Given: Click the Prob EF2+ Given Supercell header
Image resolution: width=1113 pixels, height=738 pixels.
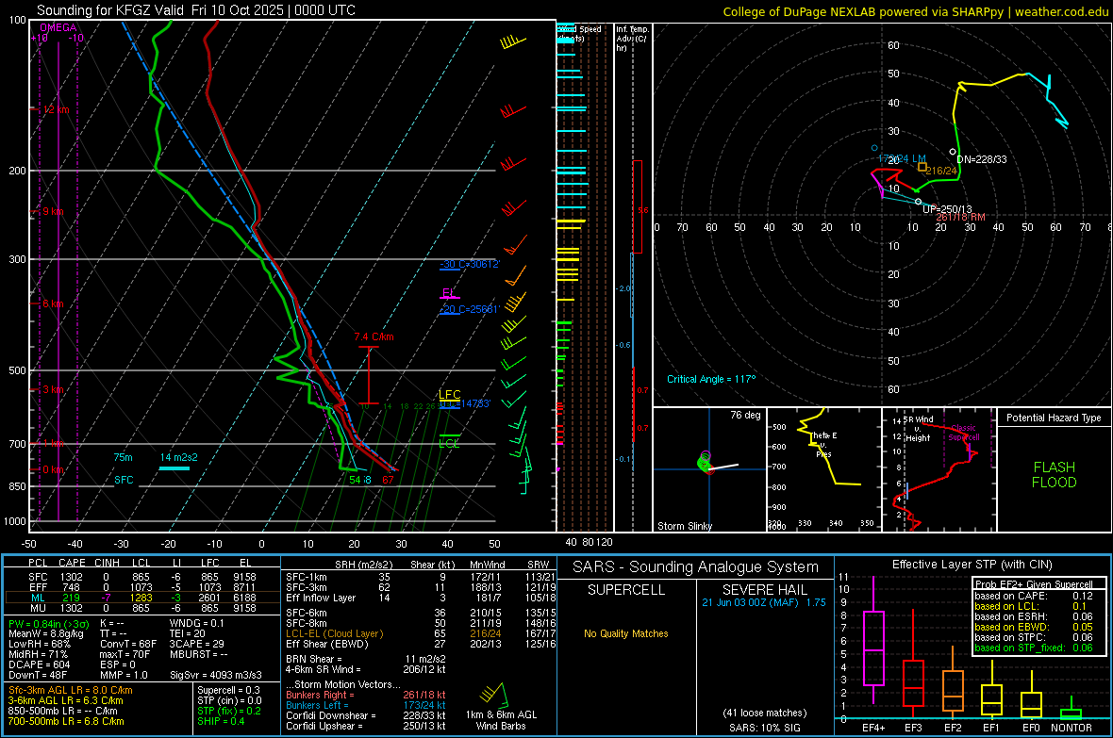Looking at the screenshot, I should [1034, 584].
